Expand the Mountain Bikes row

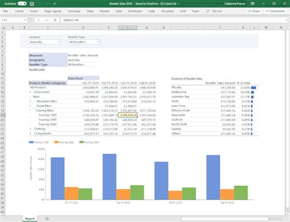pos(31,101)
